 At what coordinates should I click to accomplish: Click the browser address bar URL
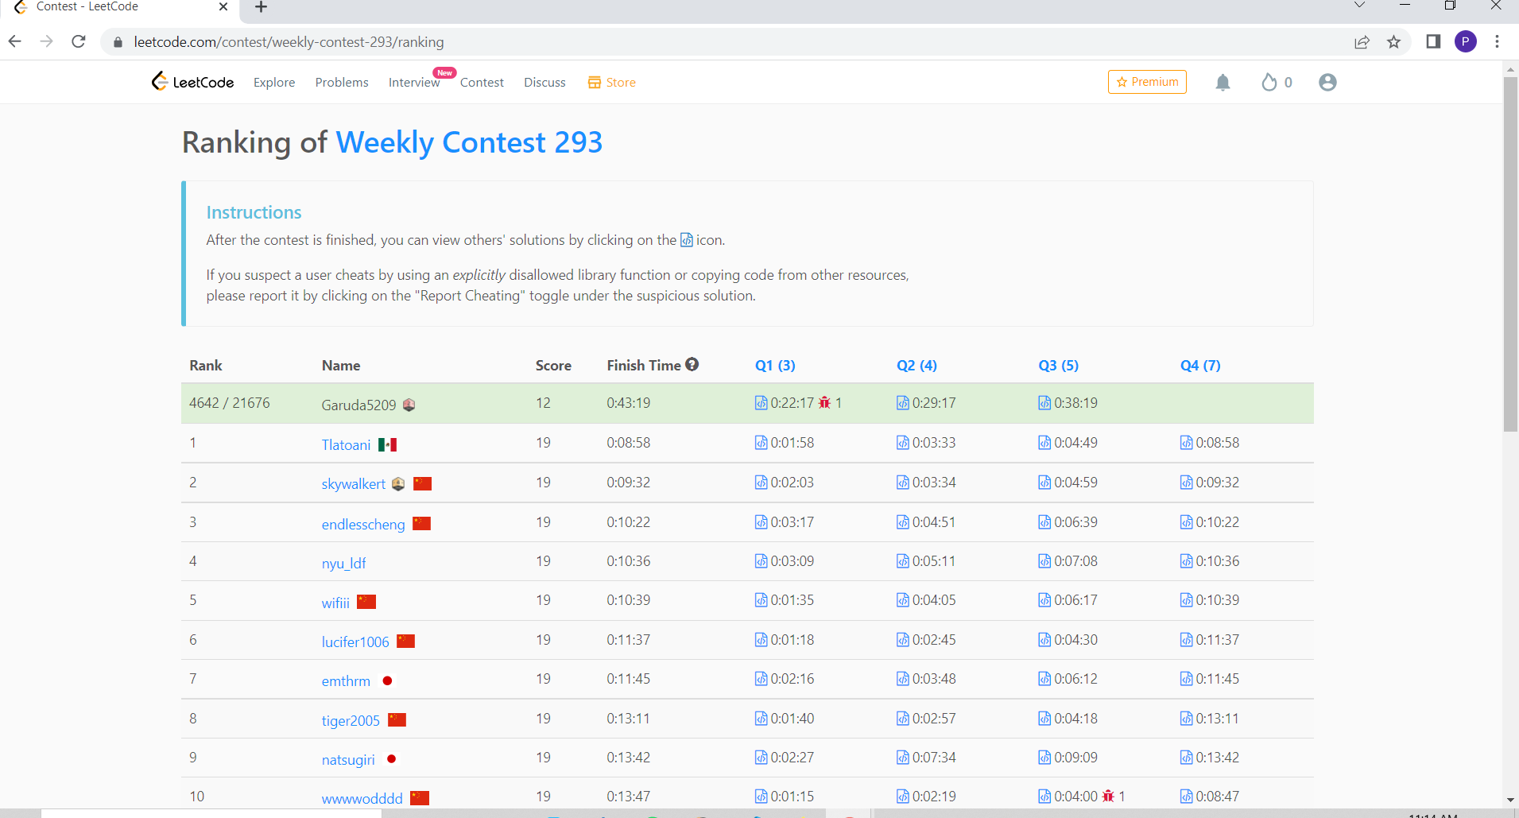pos(289,42)
